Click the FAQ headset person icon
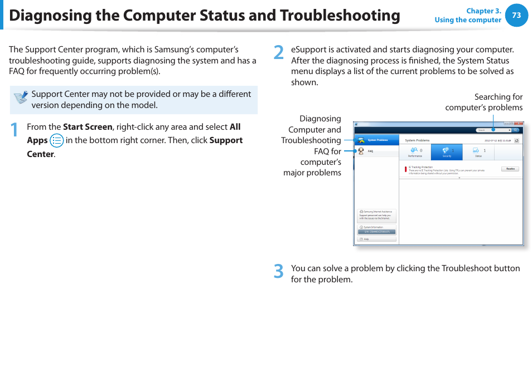 click(361, 151)
